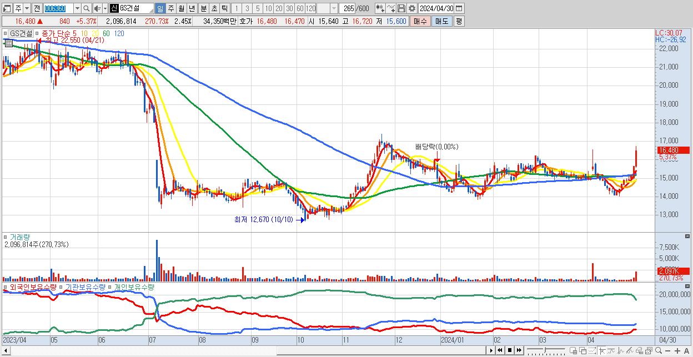
Task: Open the dropdown next to 주 button
Action: click(x=27, y=8)
